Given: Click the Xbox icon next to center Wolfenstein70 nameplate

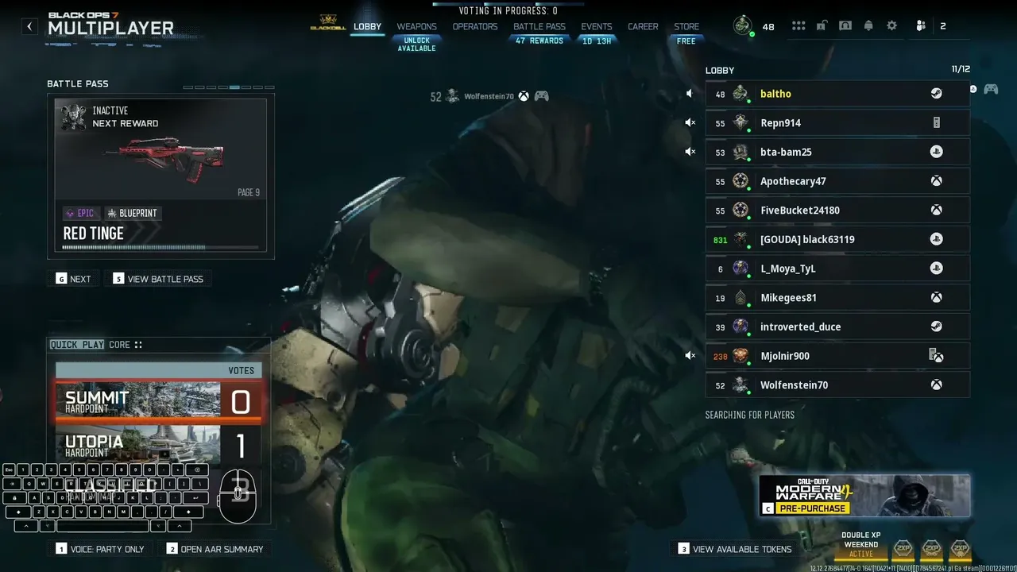Looking at the screenshot, I should coord(524,96).
